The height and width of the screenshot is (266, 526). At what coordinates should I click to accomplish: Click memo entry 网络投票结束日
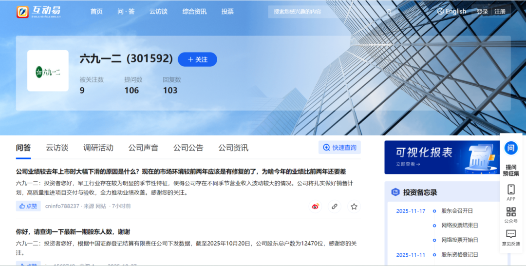pyautogui.click(x=460, y=225)
